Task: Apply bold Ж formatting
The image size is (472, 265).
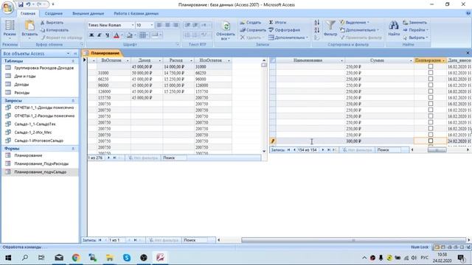Action: tap(91, 35)
